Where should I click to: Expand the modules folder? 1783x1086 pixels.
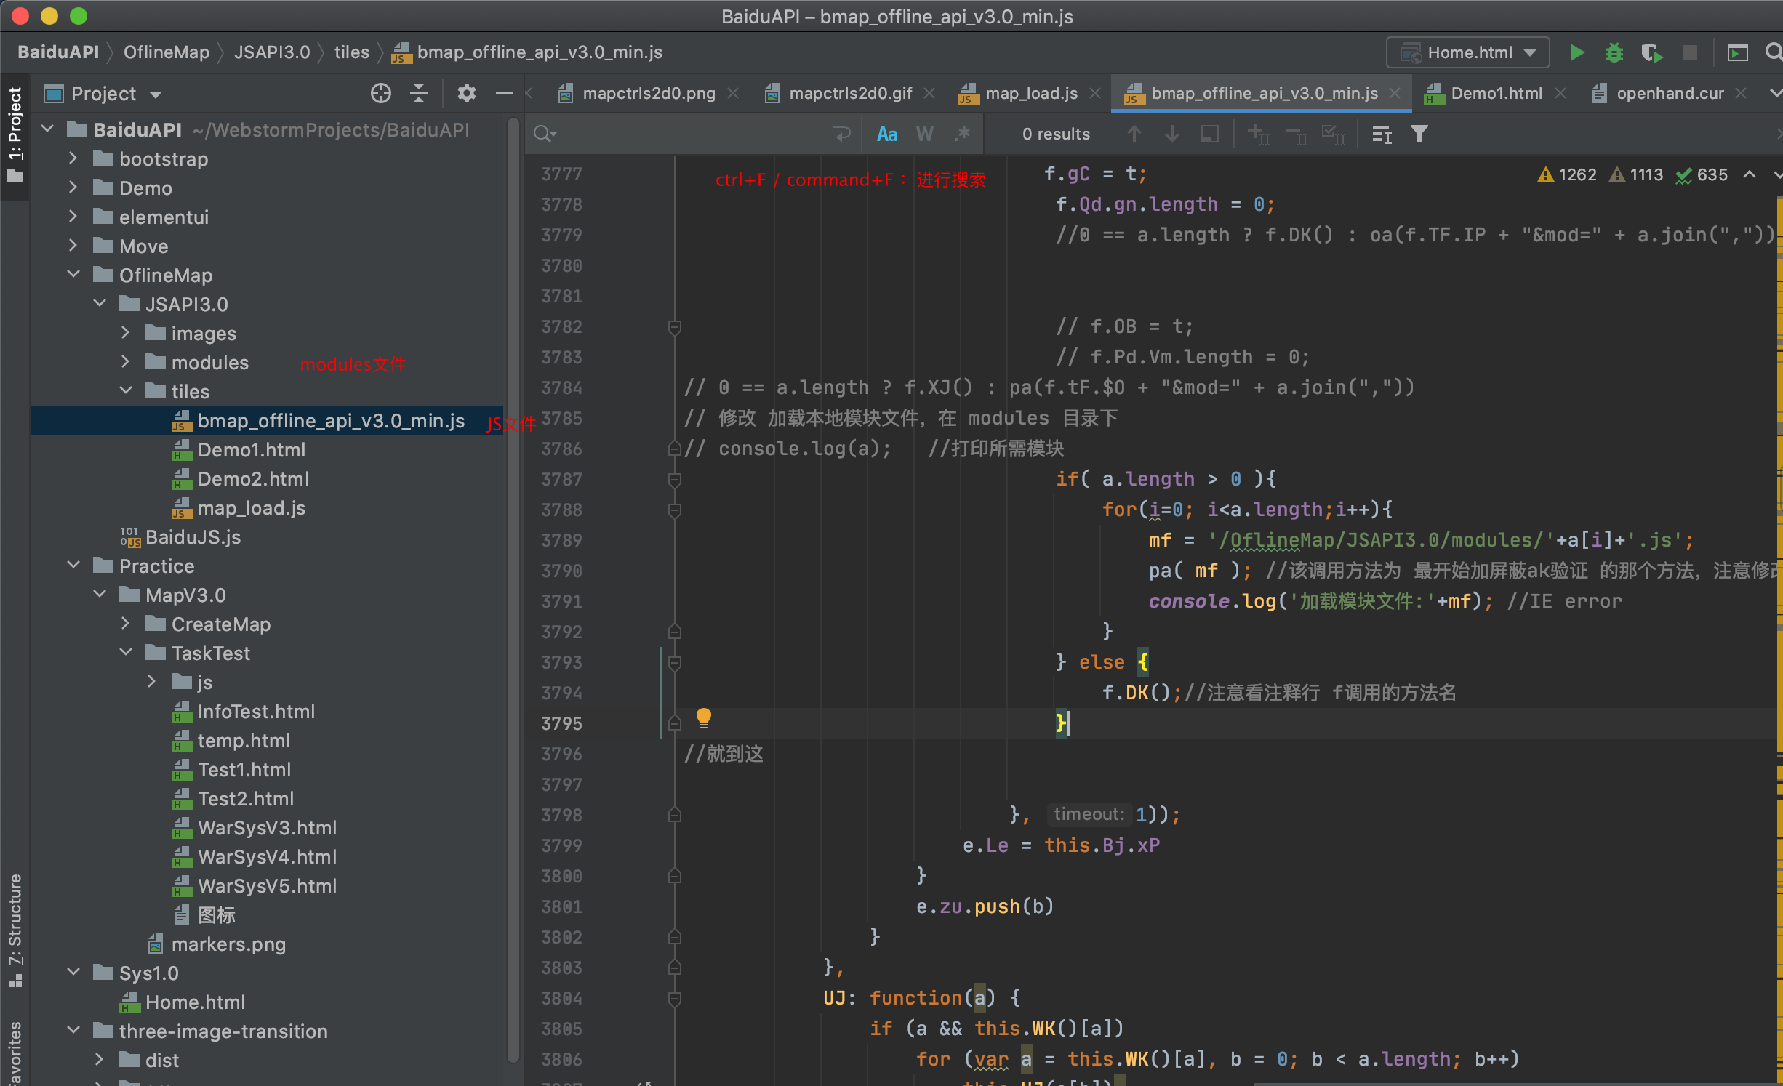[x=125, y=362]
